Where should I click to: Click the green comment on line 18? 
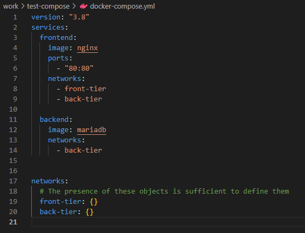pyautogui.click(x=164, y=191)
